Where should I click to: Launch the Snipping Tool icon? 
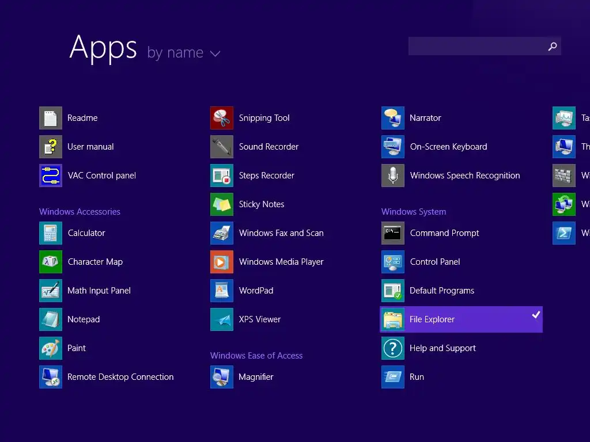[x=222, y=118]
